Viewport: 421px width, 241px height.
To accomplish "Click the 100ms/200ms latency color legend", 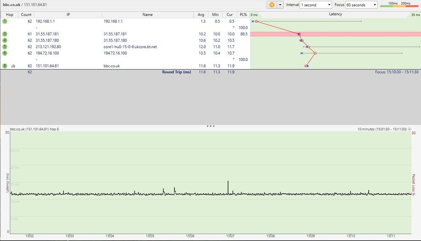I will click(399, 5).
